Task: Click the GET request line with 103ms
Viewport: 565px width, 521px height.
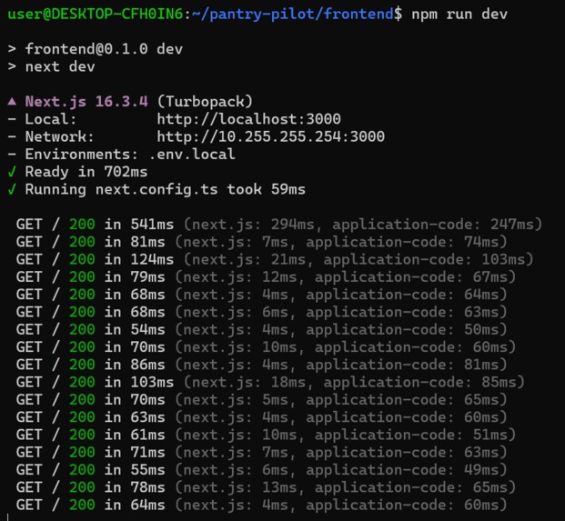Action: (270, 382)
